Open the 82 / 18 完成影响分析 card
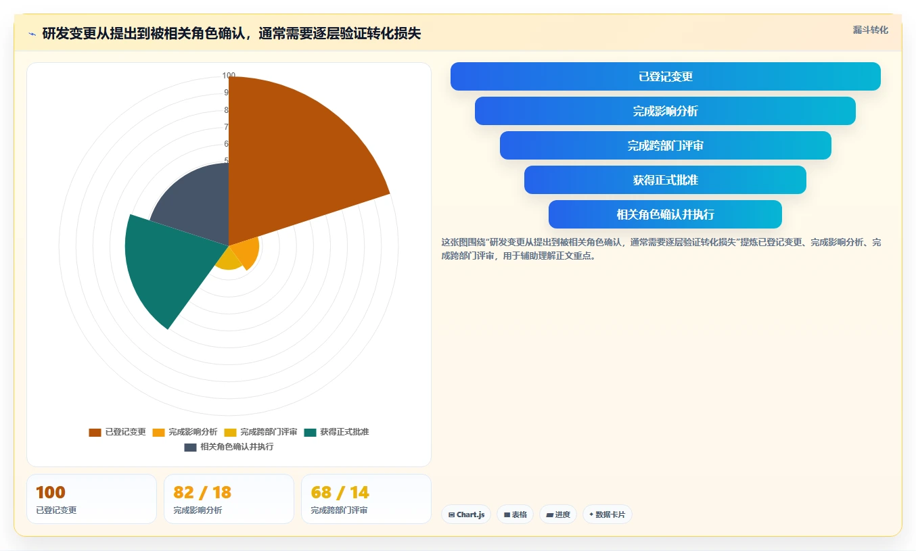This screenshot has width=916, height=551. (x=229, y=499)
